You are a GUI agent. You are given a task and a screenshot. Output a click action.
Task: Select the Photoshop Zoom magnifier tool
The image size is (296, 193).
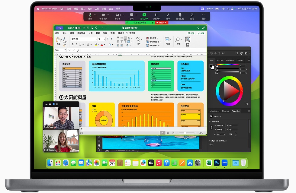pos(99,150)
